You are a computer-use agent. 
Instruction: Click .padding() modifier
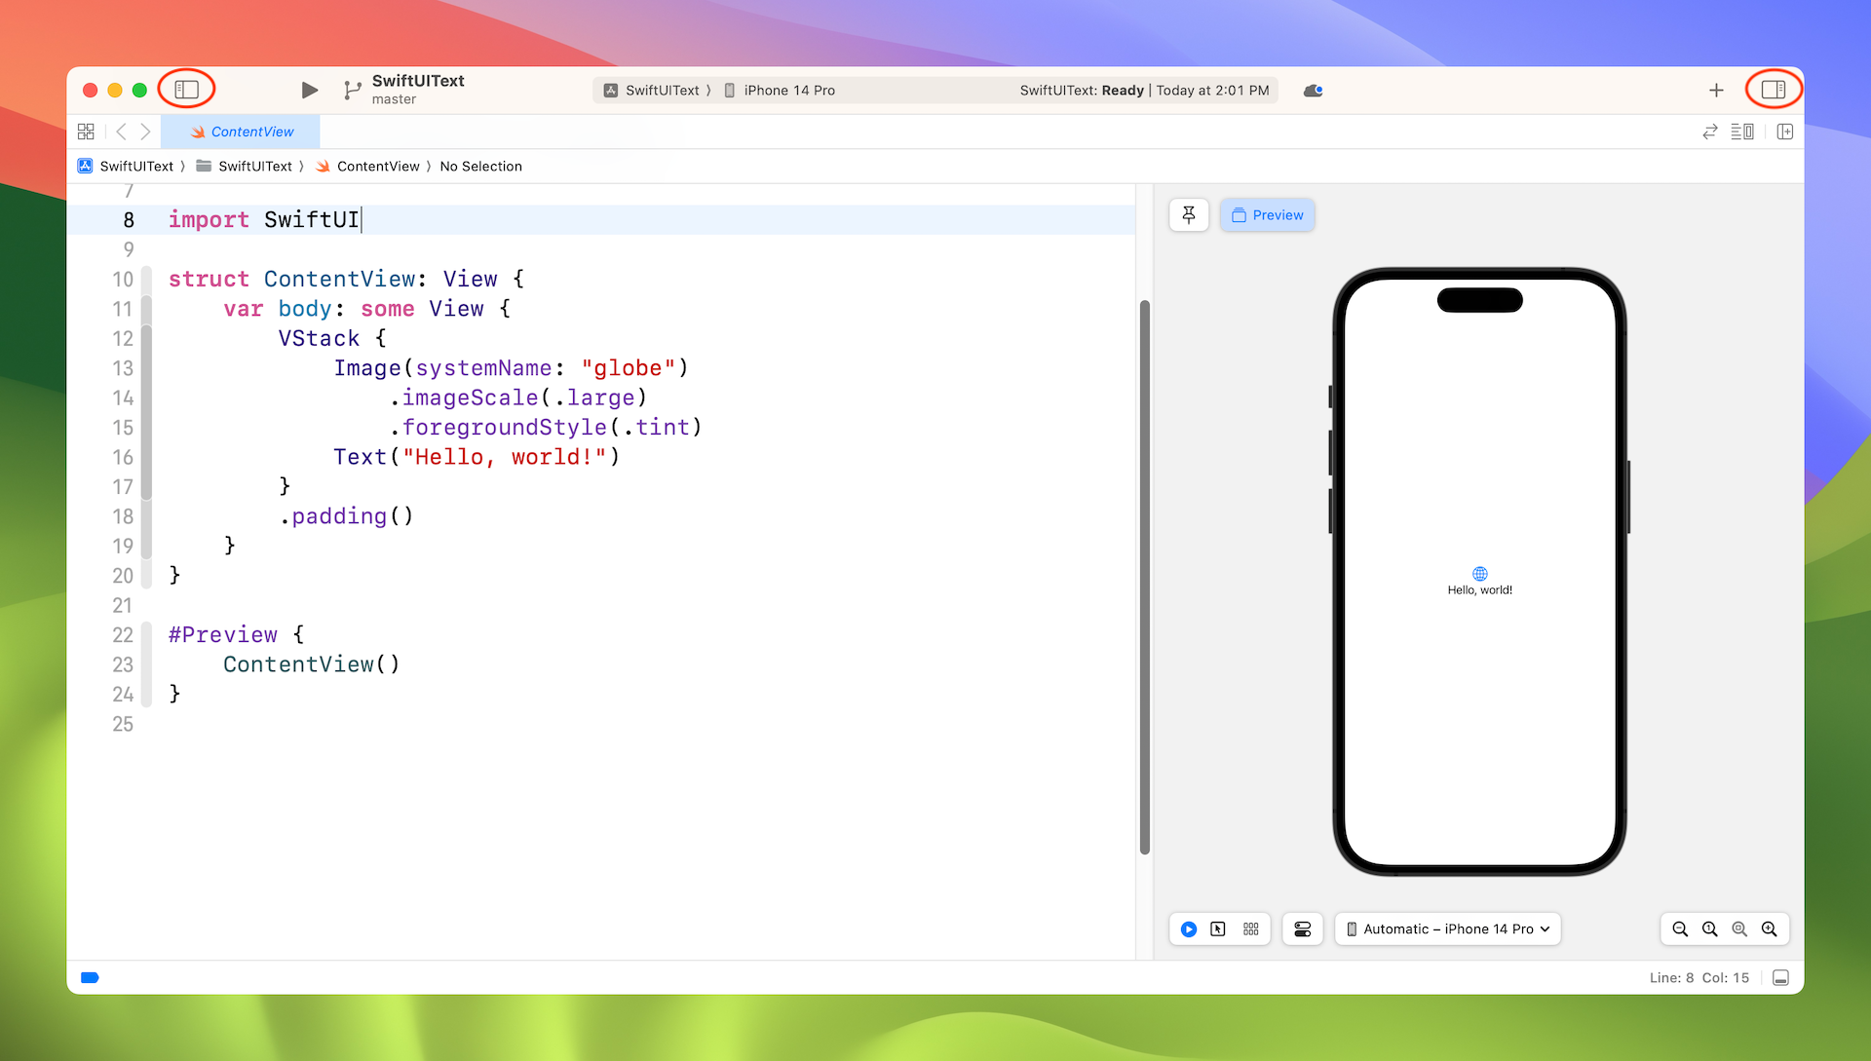coord(347,515)
